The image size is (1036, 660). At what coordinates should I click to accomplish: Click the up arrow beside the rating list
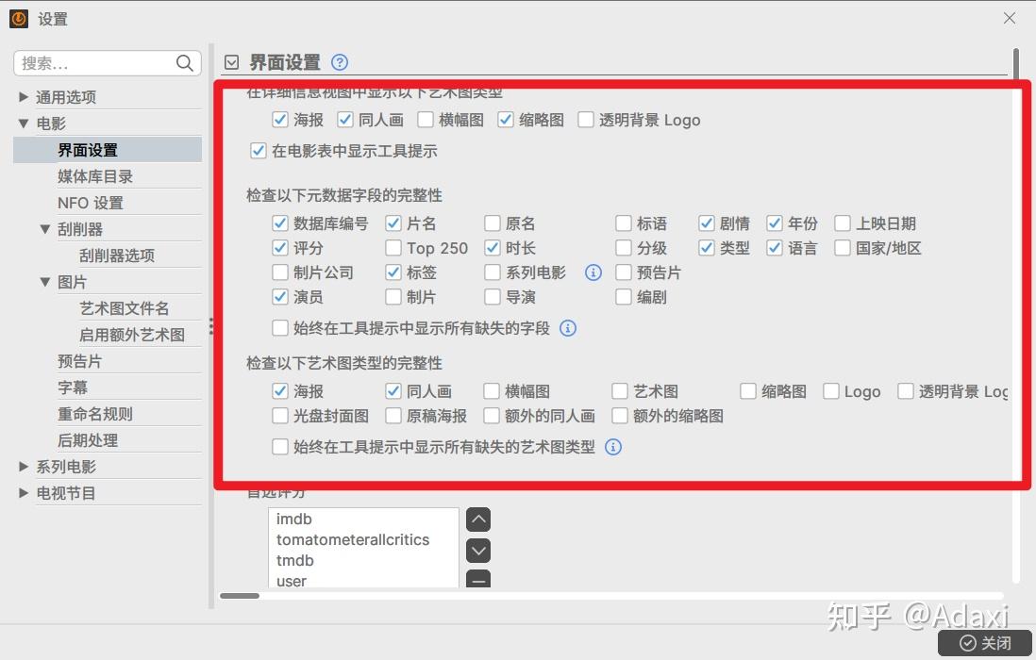coord(478,519)
